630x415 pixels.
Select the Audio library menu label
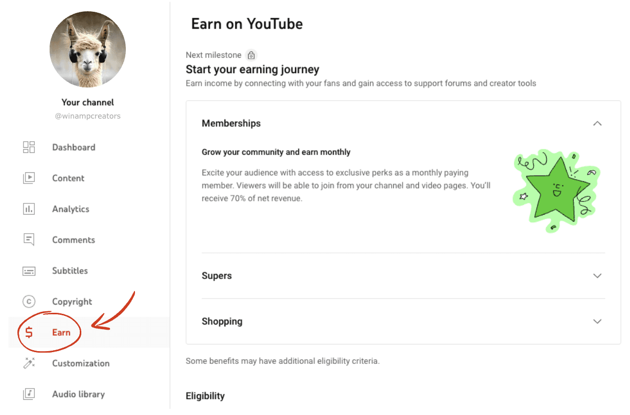(78, 394)
